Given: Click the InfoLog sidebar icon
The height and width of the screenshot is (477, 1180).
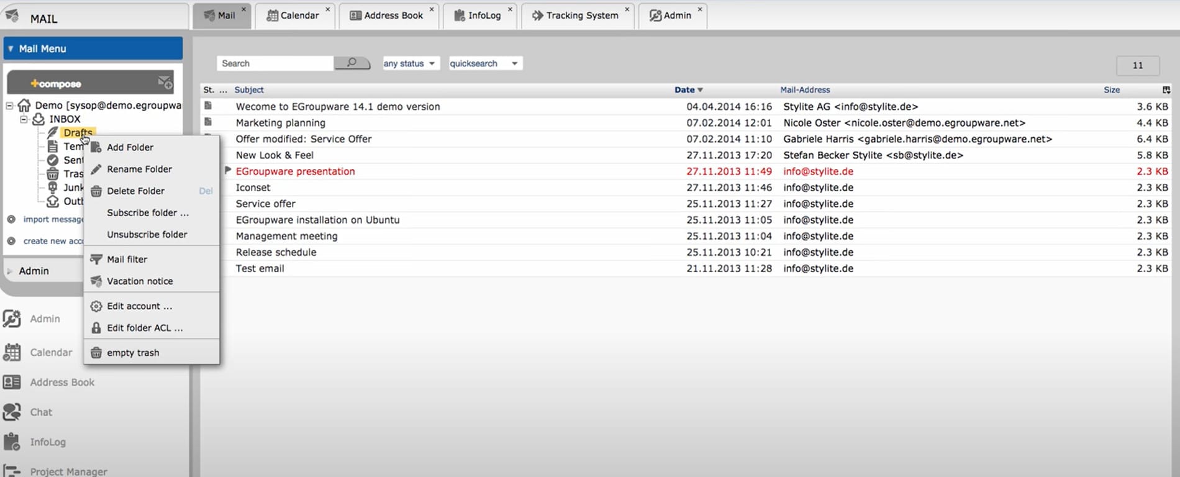Looking at the screenshot, I should pyautogui.click(x=12, y=442).
